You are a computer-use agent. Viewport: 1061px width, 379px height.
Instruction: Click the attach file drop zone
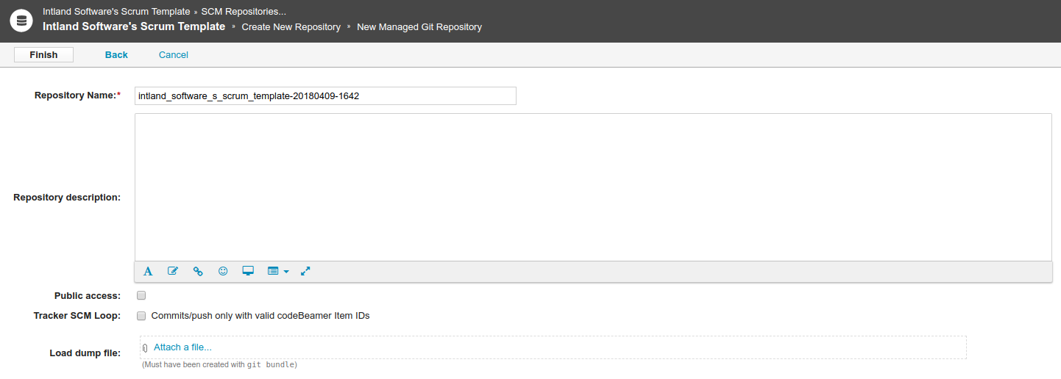pyautogui.click(x=553, y=347)
